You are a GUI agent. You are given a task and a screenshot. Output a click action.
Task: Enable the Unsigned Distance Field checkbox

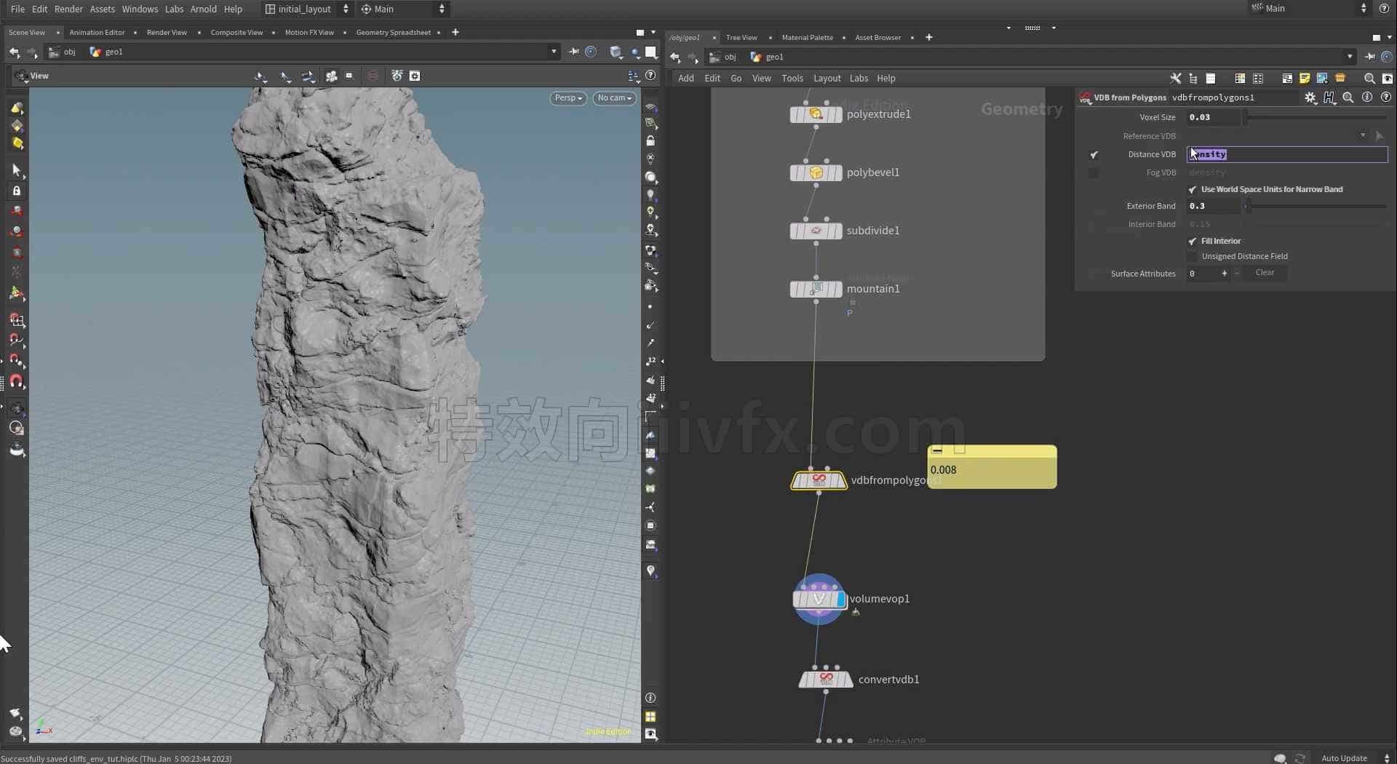[1193, 256]
